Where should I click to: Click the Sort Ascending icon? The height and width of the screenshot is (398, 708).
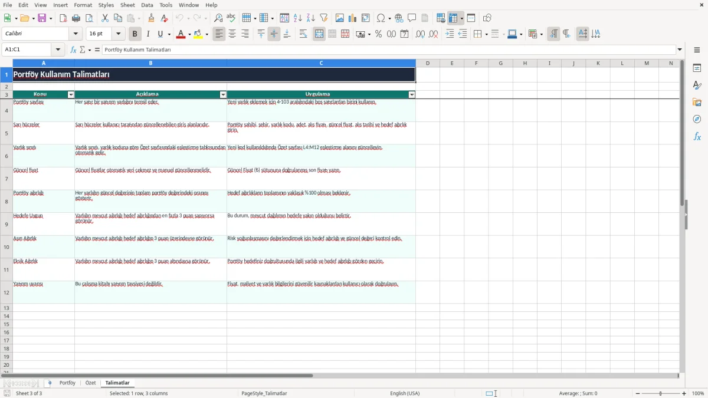click(298, 18)
